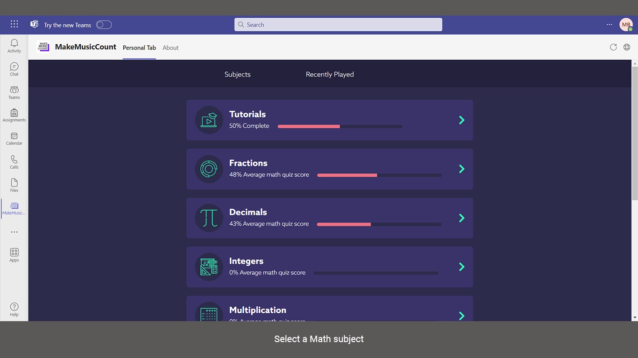Expand Fractions with its chevron arrow
This screenshot has width=638, height=358.
(461, 169)
